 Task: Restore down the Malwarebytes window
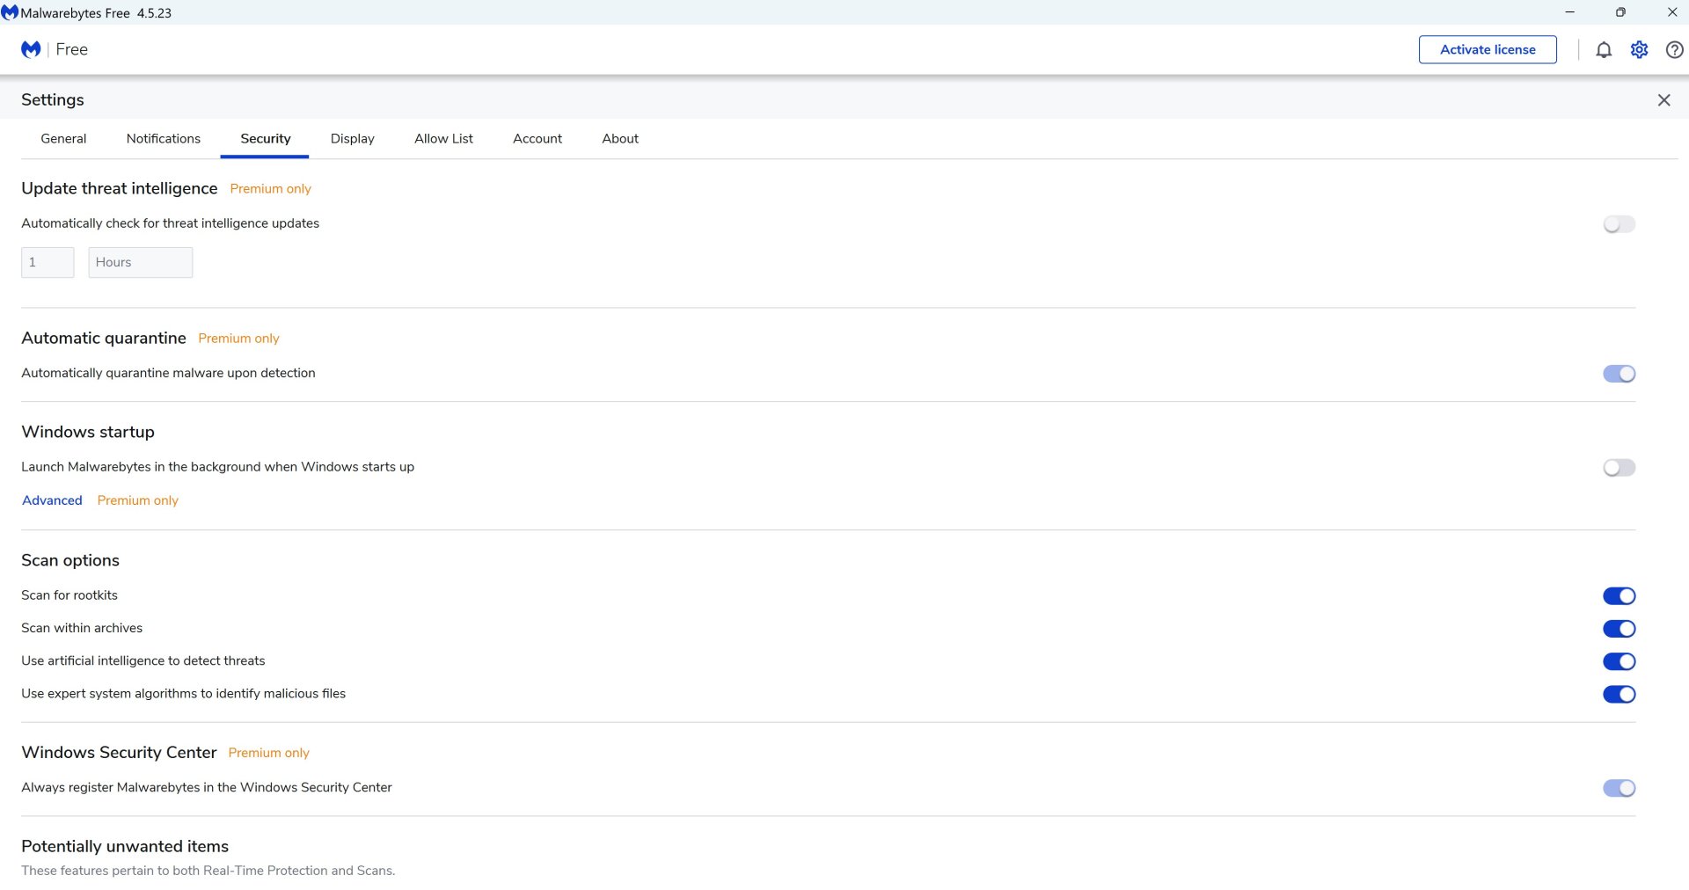tap(1620, 12)
